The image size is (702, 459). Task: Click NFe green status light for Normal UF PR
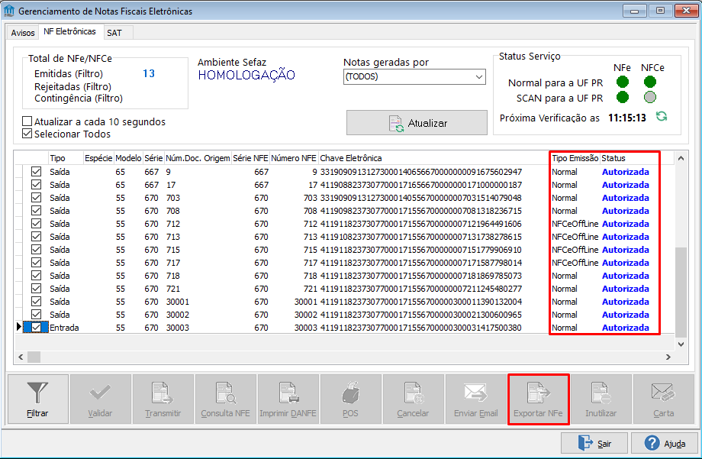pos(623,82)
